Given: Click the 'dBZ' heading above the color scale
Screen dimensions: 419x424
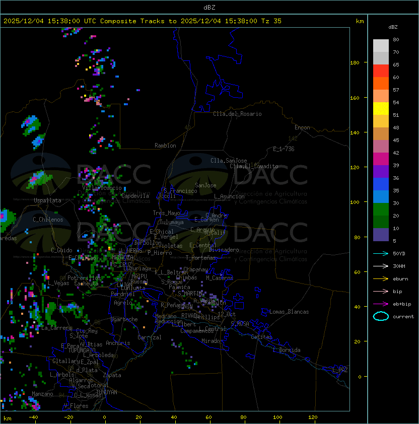Looking at the screenshot, I should click(x=393, y=27).
